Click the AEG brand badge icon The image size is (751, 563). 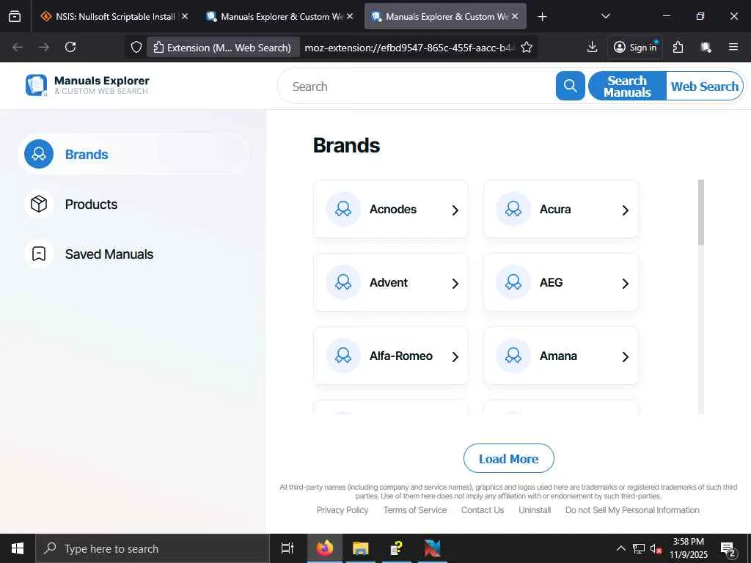[513, 282]
